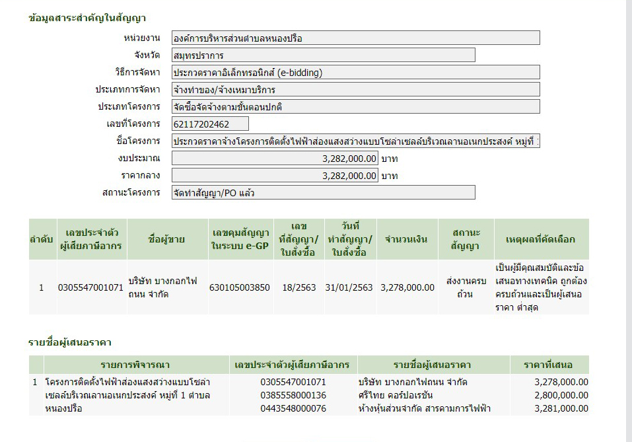
Task: Select the จังหวัด field showing สมุทรปราการ
Action: (x=322, y=55)
